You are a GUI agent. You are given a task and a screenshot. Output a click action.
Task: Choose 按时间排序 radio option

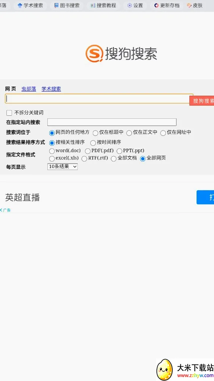point(93,143)
